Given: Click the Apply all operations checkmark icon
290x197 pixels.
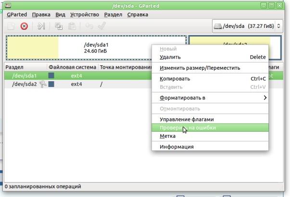Looking at the screenshot, I should click(102, 26).
